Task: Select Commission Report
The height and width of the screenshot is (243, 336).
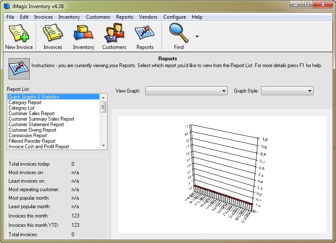Action: point(54,136)
